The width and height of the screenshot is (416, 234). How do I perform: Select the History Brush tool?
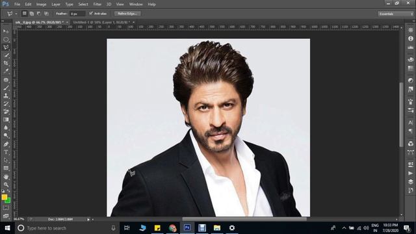[x=6, y=104]
